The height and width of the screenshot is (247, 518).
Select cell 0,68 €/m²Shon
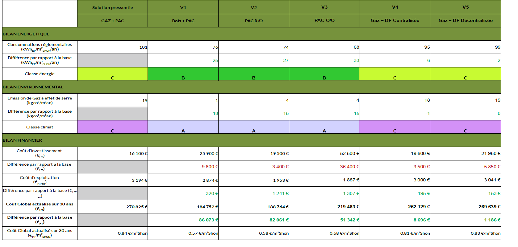(x=324, y=233)
